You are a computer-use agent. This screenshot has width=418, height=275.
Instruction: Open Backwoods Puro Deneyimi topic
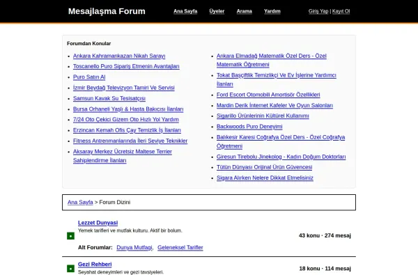(x=249, y=127)
